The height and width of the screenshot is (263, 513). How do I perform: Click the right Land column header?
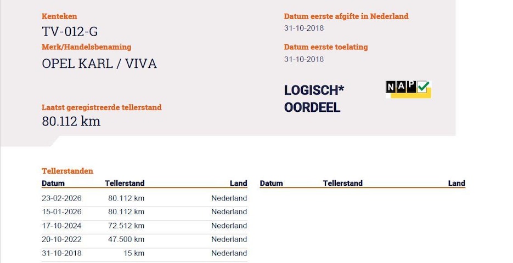coord(456,183)
